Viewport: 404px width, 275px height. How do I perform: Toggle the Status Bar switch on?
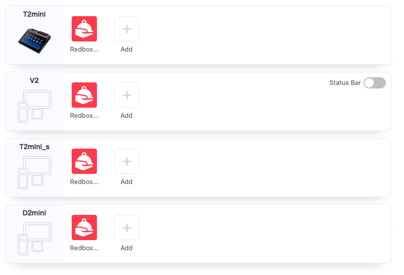click(375, 83)
